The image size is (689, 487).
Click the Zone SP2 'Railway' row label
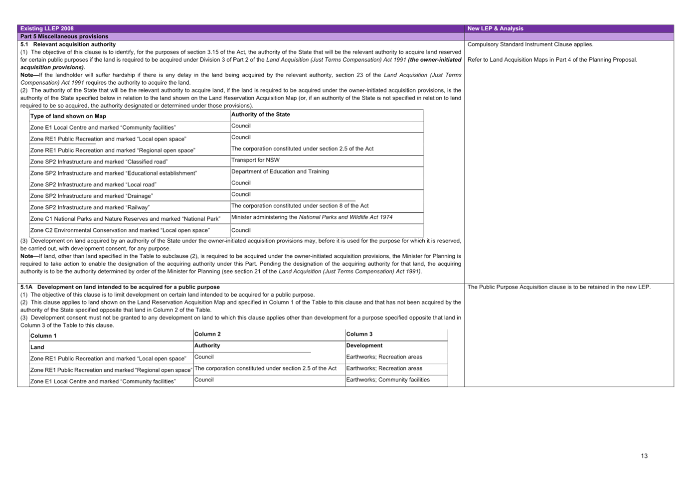pyautogui.click(x=90, y=207)
